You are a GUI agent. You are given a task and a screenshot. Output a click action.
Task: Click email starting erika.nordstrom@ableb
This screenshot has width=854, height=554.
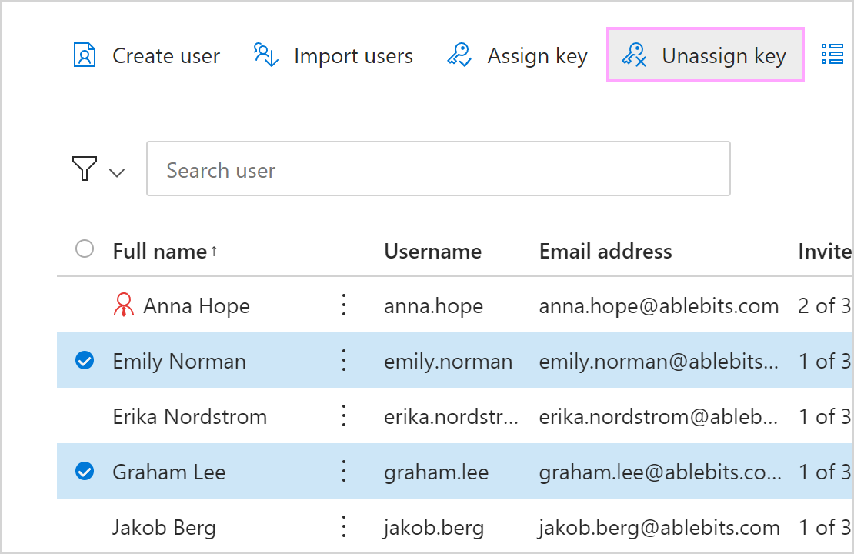[659, 417]
